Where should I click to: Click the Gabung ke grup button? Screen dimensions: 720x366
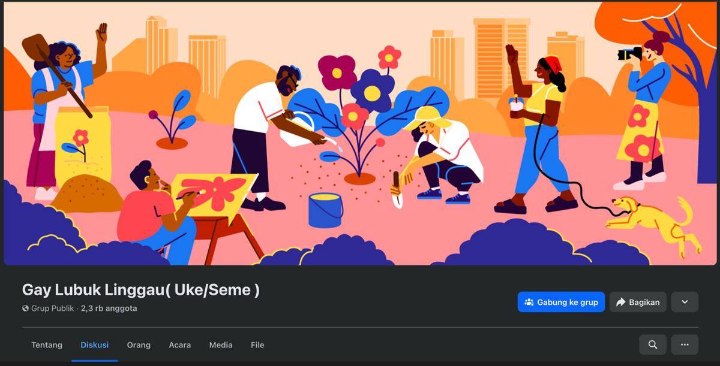coord(561,302)
